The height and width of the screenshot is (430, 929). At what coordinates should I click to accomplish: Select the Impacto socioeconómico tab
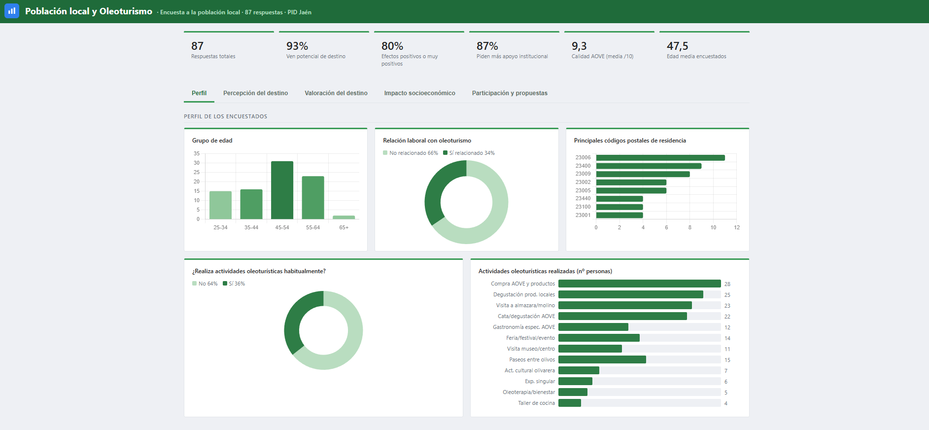tap(420, 93)
